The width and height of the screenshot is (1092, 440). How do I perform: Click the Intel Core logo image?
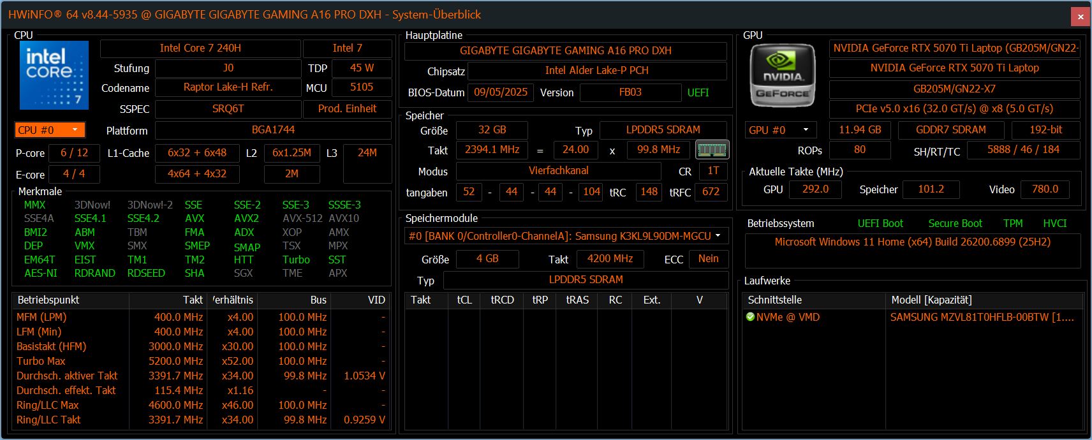click(x=54, y=75)
